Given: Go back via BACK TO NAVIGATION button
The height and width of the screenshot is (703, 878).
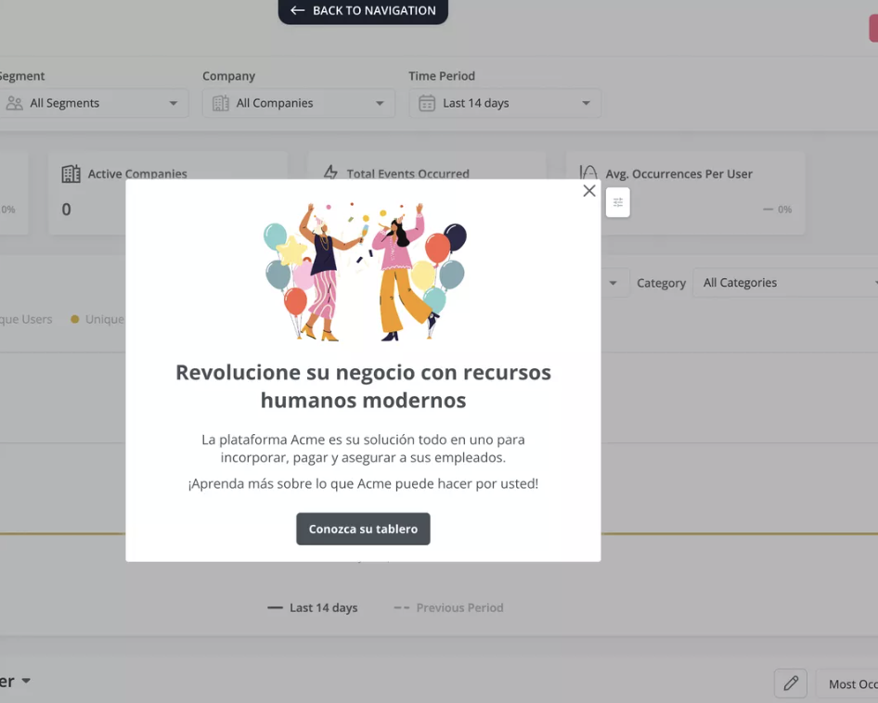Looking at the screenshot, I should pyautogui.click(x=363, y=10).
